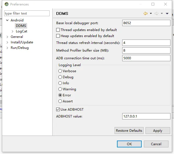Expand the LogCat tree node
This screenshot has width=174, height=154.
point(13,31)
